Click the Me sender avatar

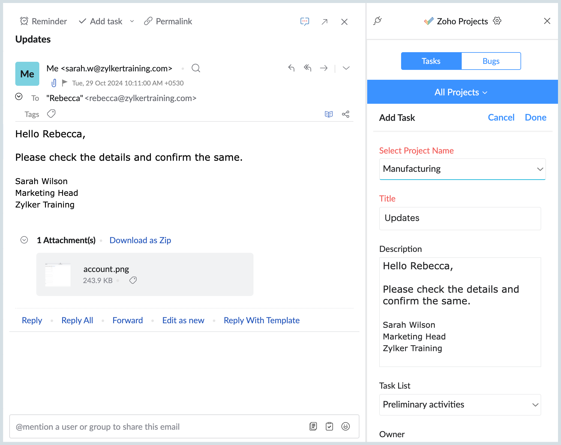[x=27, y=74]
